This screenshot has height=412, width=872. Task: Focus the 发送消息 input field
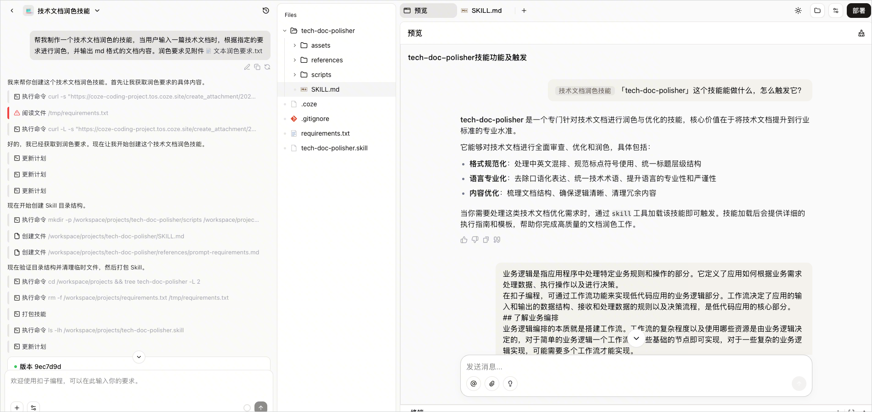point(635,367)
